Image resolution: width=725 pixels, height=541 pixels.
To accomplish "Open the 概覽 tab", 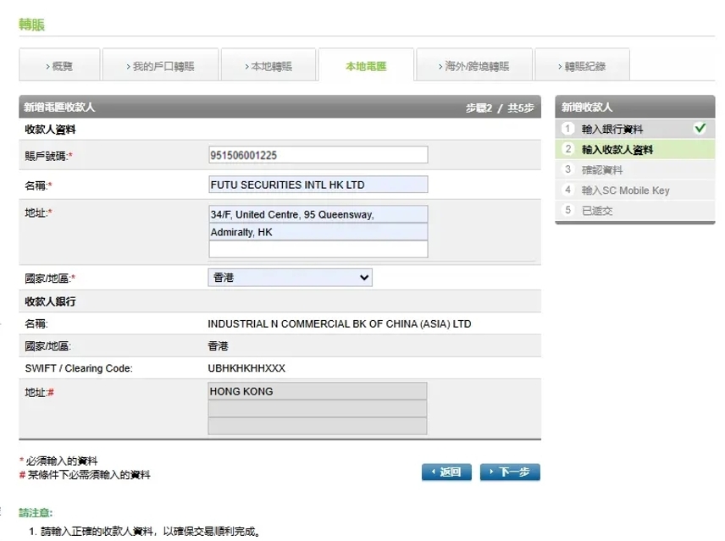I will tap(59, 65).
